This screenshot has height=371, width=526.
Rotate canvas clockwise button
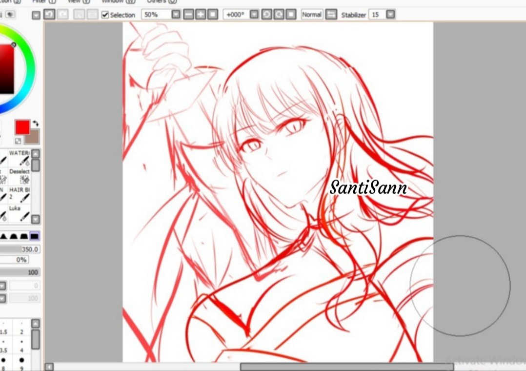point(279,15)
